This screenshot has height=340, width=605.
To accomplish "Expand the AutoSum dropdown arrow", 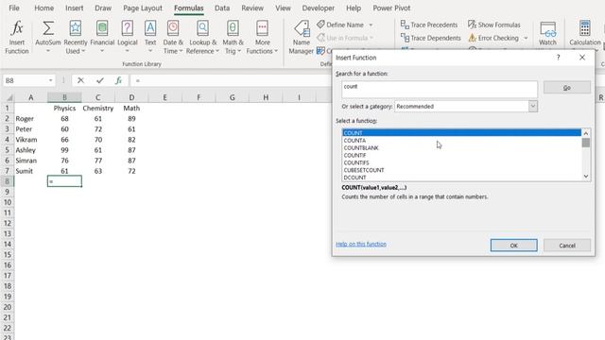I will coord(48,51).
